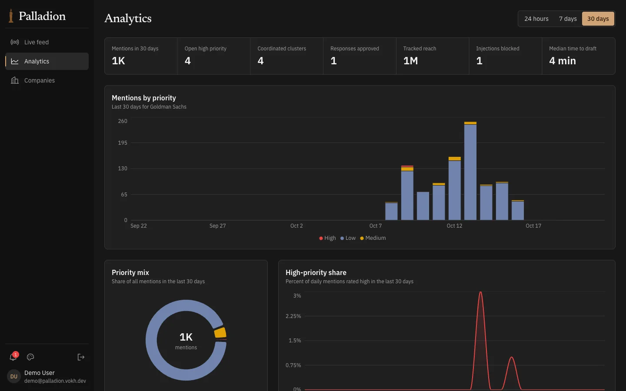Click the Coordinated clusters stat card
626x391 pixels.
point(287,56)
